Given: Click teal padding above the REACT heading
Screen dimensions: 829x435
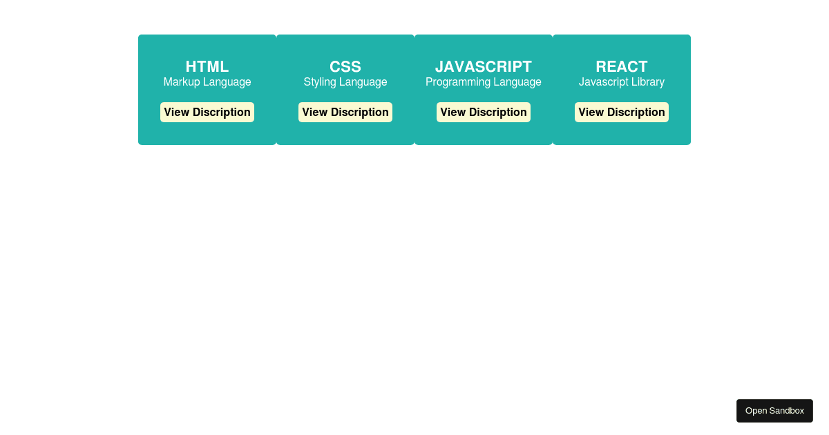Looking at the screenshot, I should 622,46.
